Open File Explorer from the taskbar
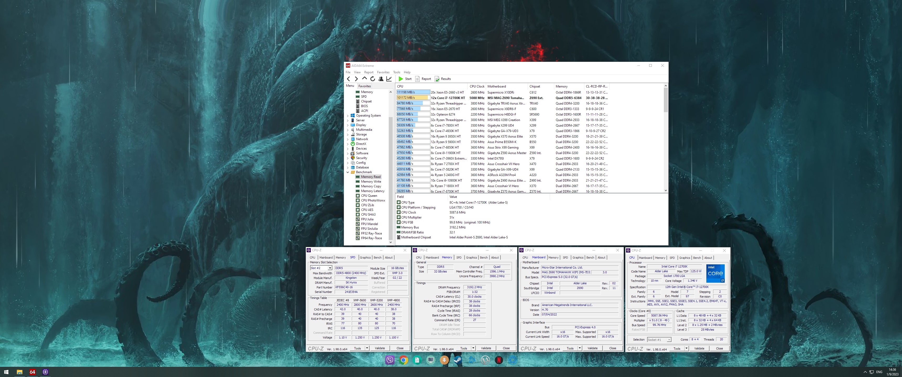The width and height of the screenshot is (902, 377). 20,372
